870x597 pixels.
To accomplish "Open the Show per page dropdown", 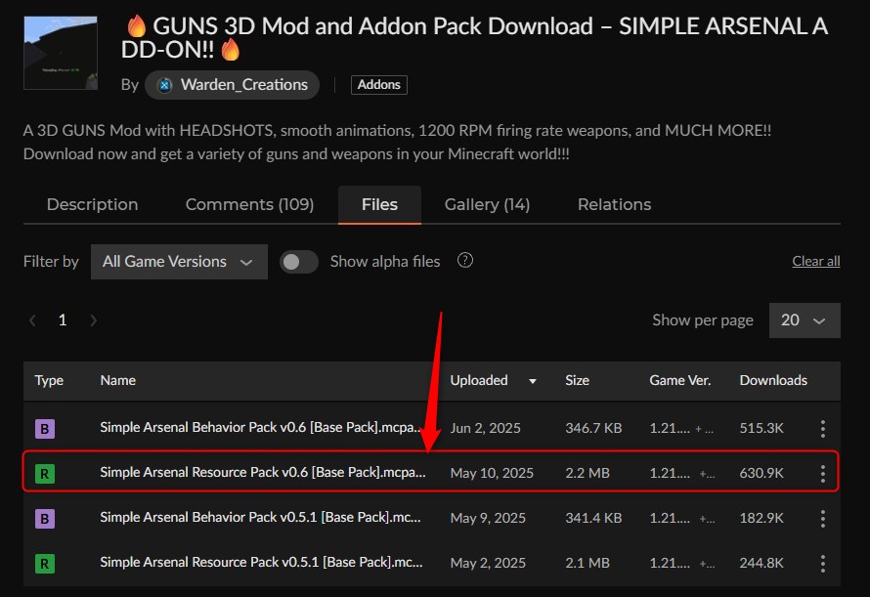I will tap(805, 320).
